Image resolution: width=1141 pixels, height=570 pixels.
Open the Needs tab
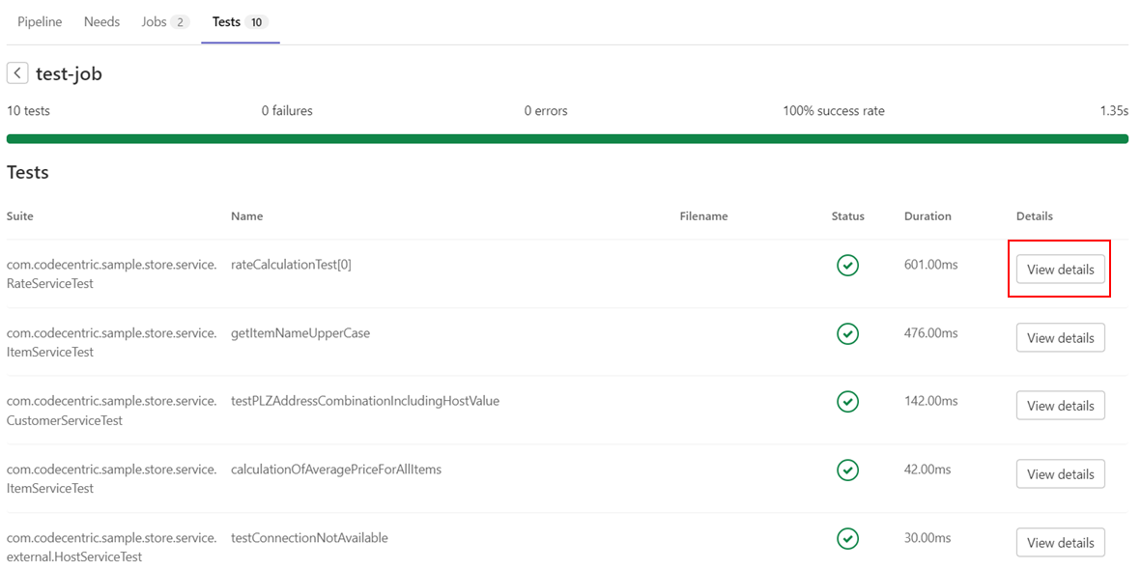click(x=101, y=20)
